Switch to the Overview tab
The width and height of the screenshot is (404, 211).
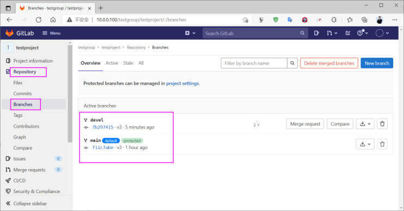(x=90, y=63)
